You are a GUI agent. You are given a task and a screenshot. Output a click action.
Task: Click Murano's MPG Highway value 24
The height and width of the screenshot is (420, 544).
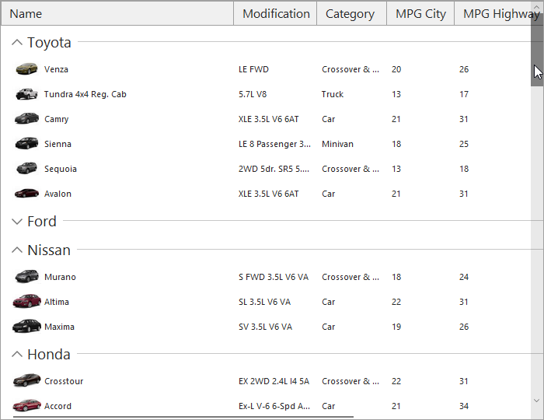coord(464,277)
